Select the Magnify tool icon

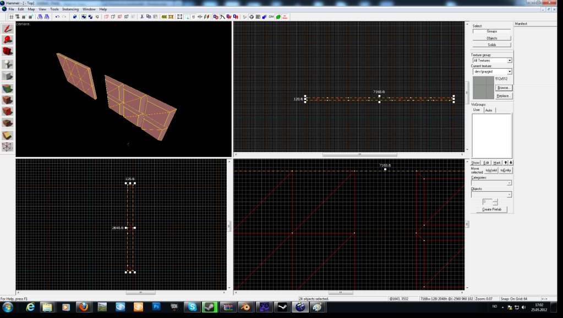click(x=8, y=40)
